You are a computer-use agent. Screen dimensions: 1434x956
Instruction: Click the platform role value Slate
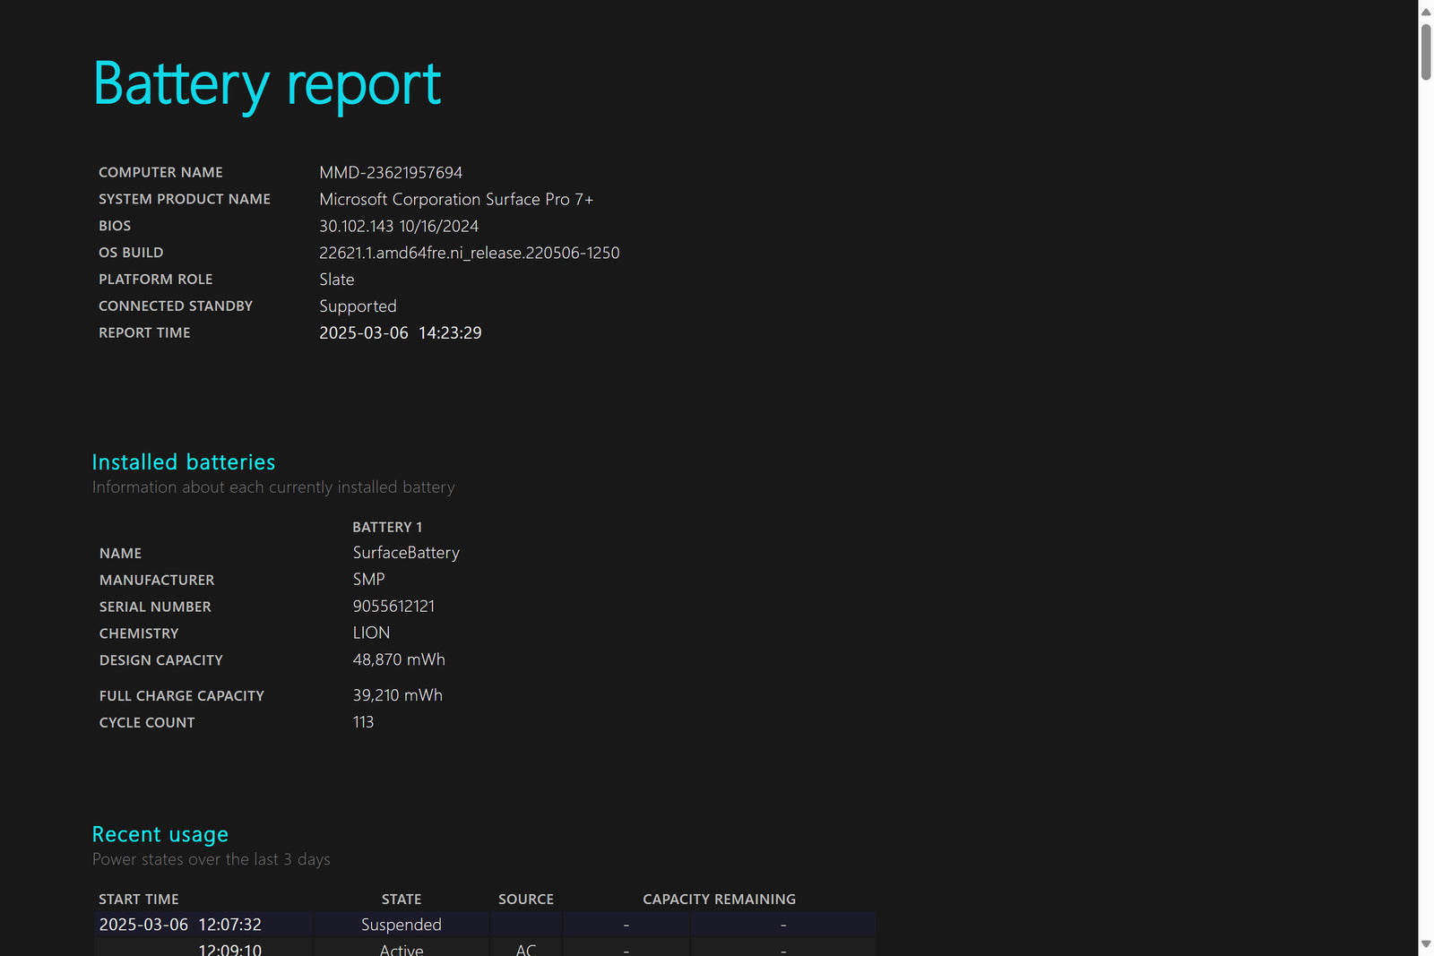pos(337,280)
